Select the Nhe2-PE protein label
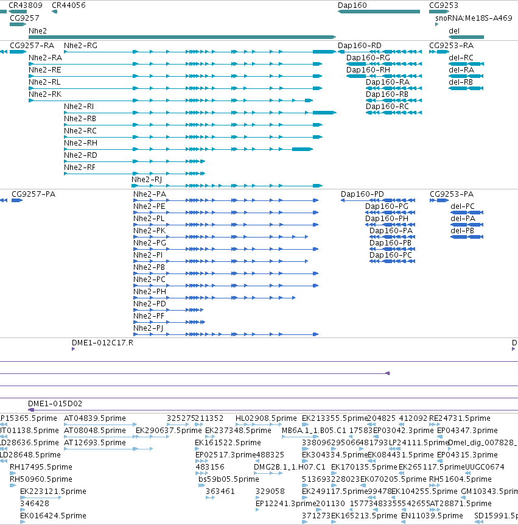 (x=149, y=206)
